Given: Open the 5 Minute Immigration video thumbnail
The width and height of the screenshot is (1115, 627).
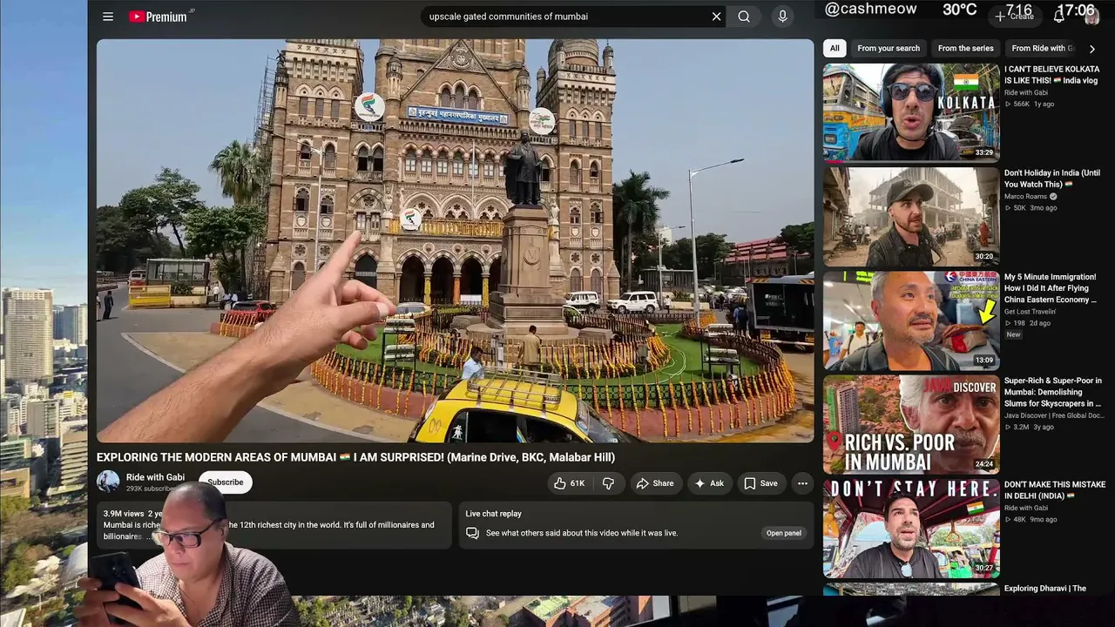Looking at the screenshot, I should 911,320.
